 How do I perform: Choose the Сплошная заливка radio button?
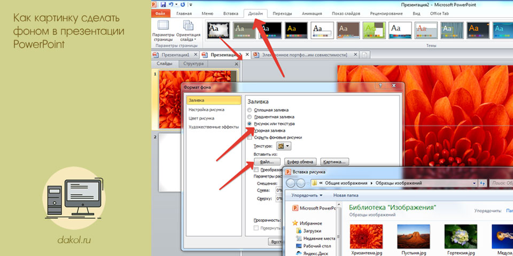pos(250,110)
